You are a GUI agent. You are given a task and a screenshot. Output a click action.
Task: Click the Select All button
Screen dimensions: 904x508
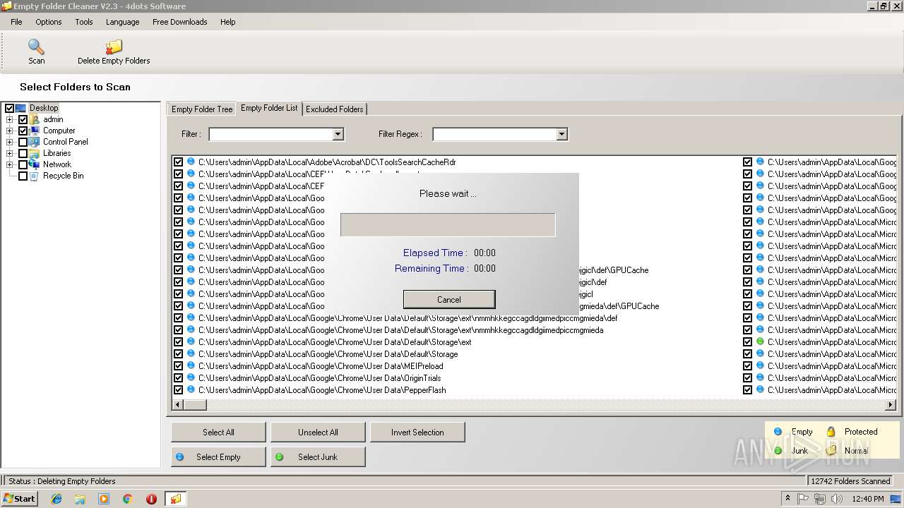(x=218, y=432)
